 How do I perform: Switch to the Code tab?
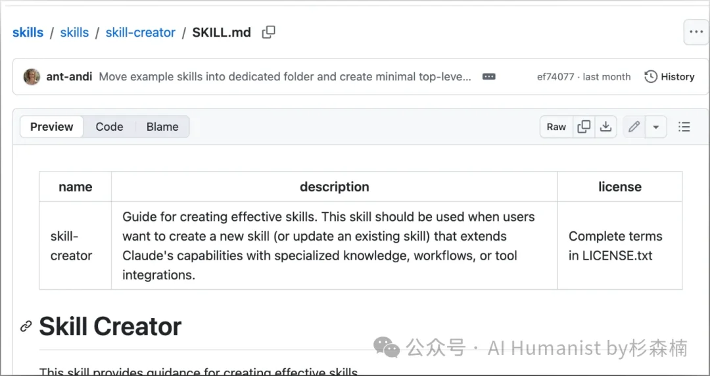coord(109,127)
